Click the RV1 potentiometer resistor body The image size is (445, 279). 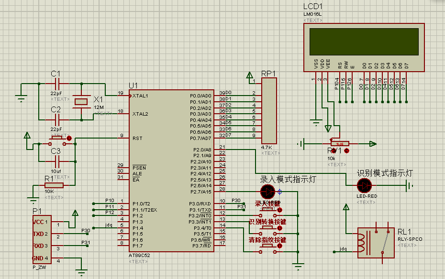339,143
